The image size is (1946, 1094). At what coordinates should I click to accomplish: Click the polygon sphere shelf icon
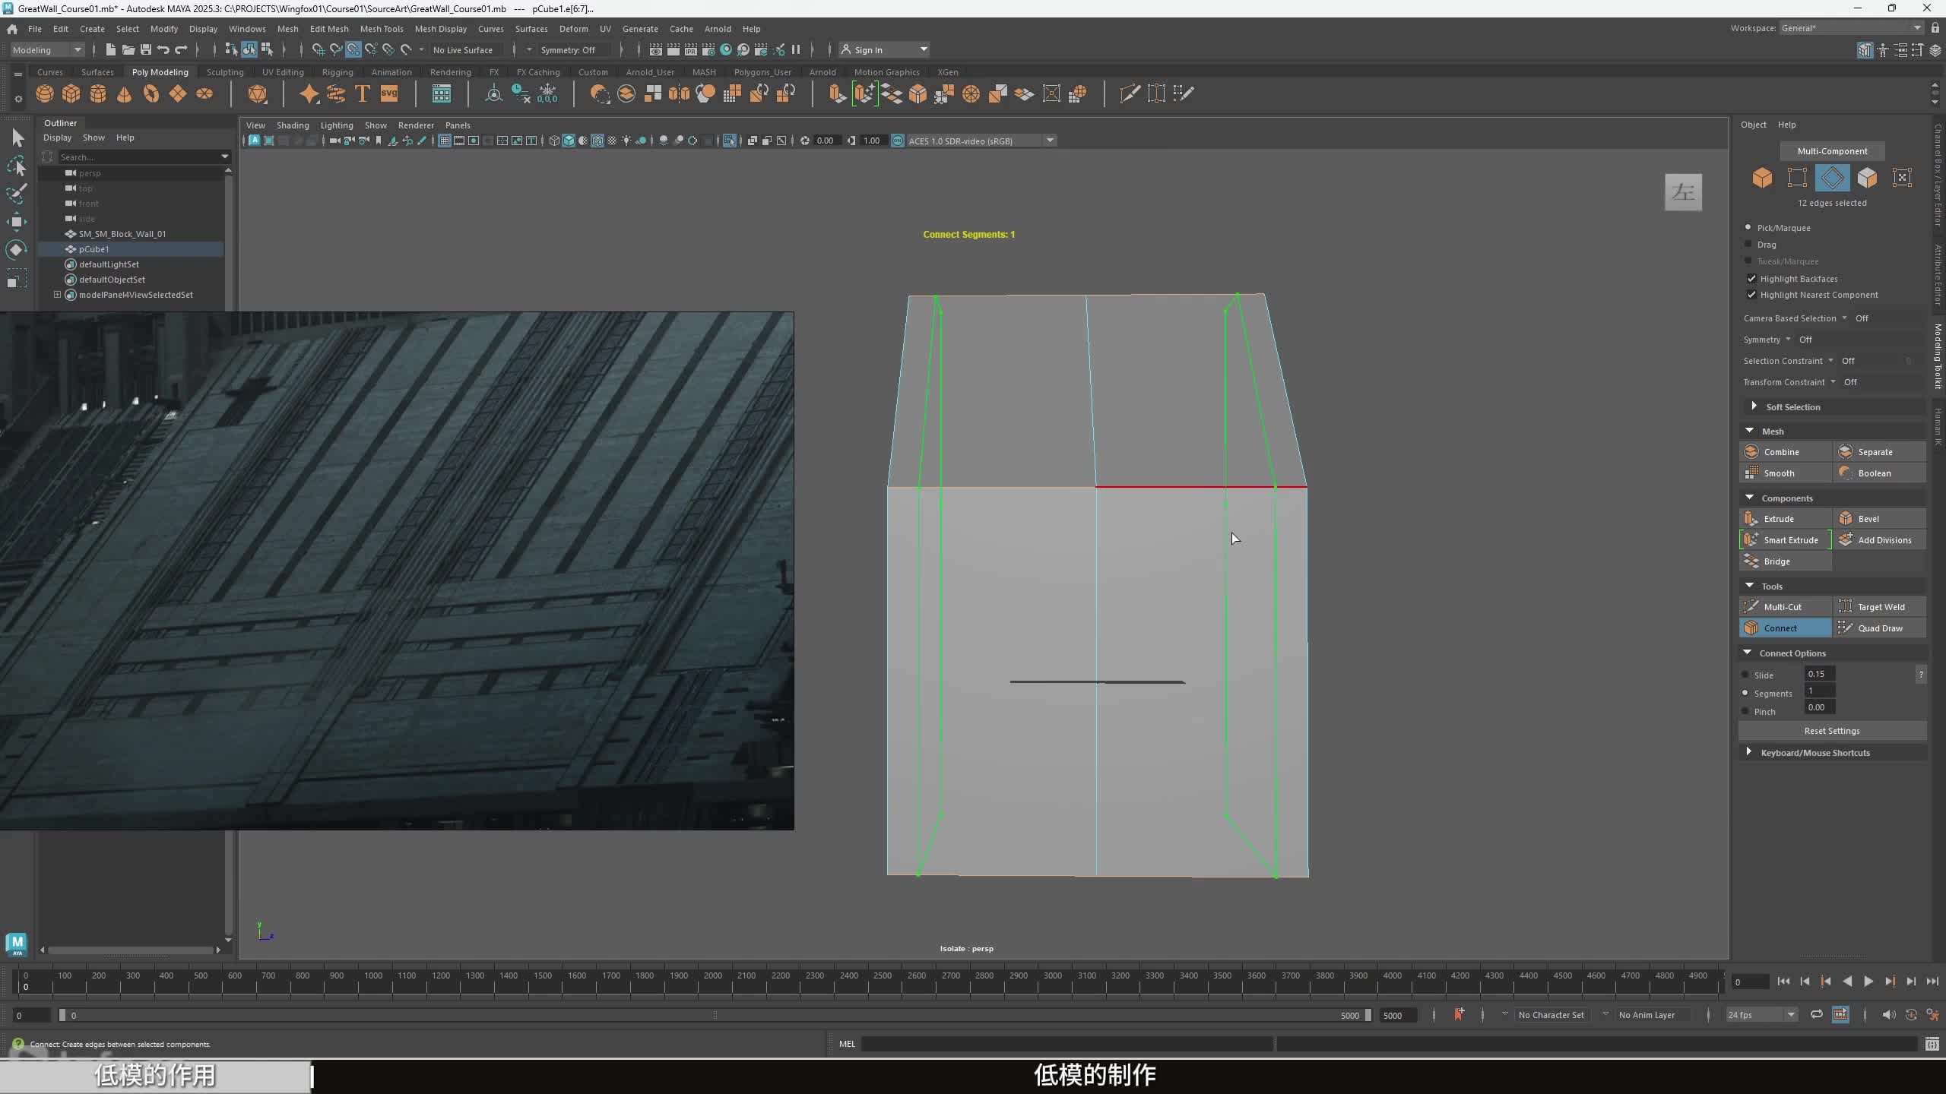[45, 93]
